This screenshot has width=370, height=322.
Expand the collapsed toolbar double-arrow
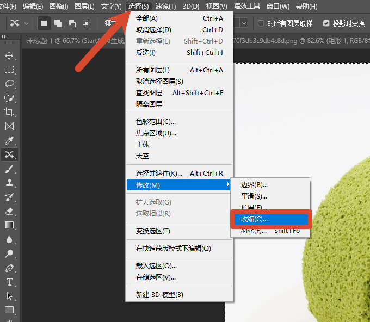(4, 36)
